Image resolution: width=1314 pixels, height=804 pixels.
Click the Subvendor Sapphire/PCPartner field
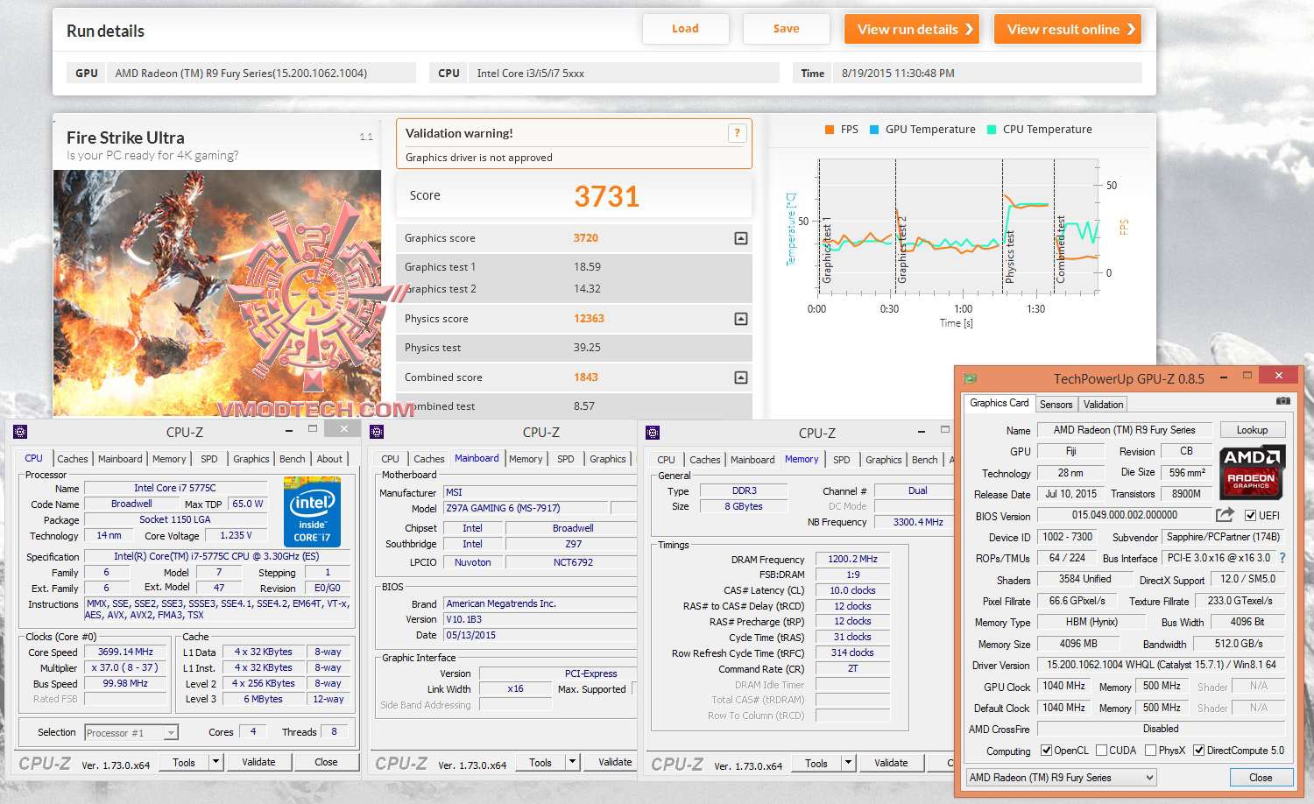1223,537
